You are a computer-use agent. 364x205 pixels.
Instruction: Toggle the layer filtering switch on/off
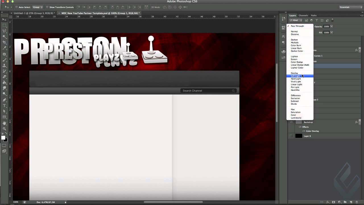pyautogui.click(x=332, y=20)
